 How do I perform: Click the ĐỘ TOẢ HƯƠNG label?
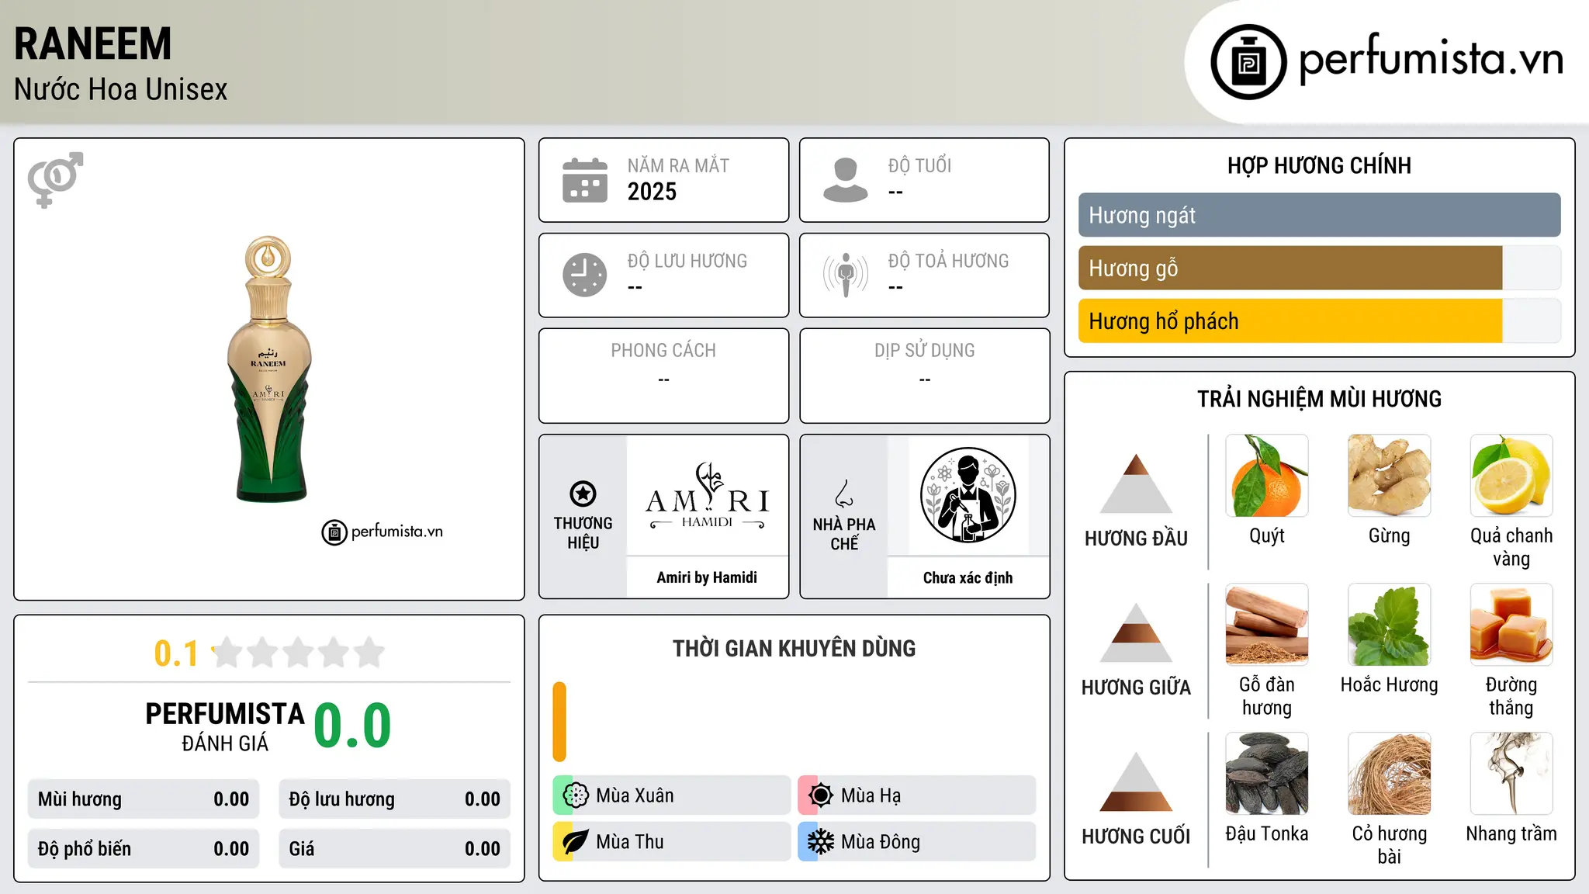948,261
